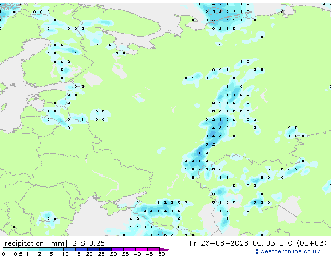Image resolution: width=331 pixels, height=256 pixels.
Task: Click the violet legend swatch between 35 and 40
Action: [x=129, y=249]
